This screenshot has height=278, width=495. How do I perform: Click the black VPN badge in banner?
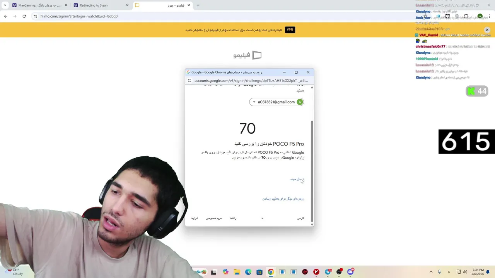click(290, 30)
